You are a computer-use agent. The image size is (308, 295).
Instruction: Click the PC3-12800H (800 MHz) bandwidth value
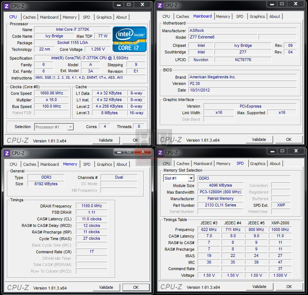[220, 192]
